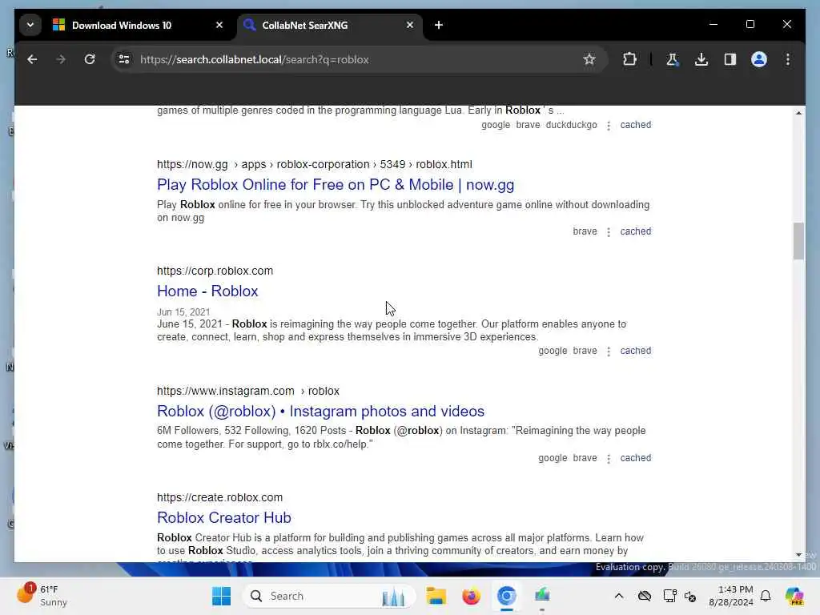Close the Download Windows 10 tab
The height and width of the screenshot is (615, 820).
click(x=219, y=25)
